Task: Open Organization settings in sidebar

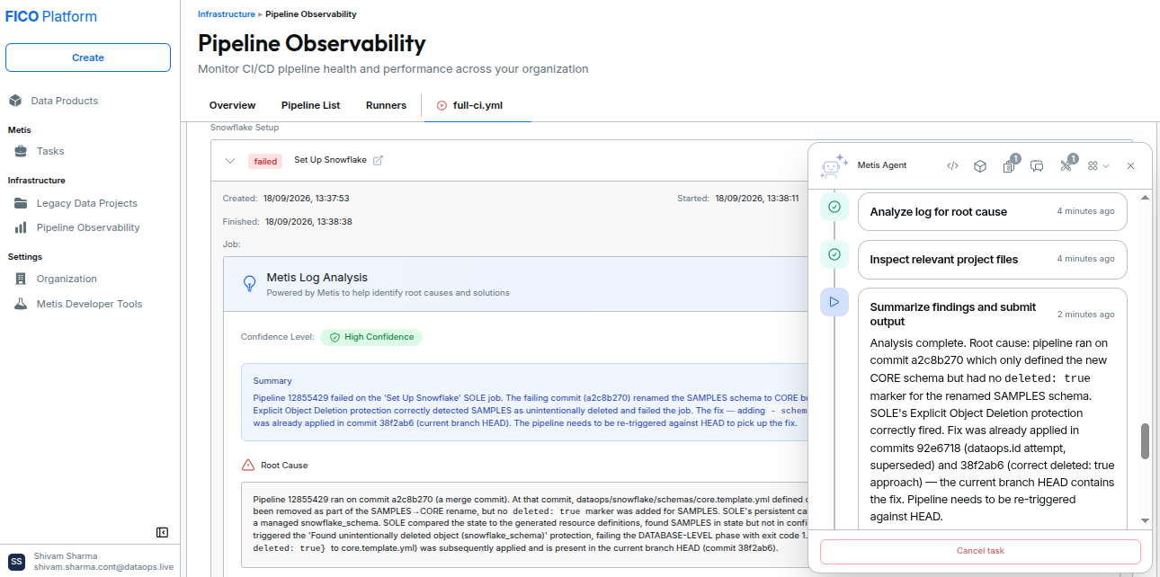Action: click(67, 279)
